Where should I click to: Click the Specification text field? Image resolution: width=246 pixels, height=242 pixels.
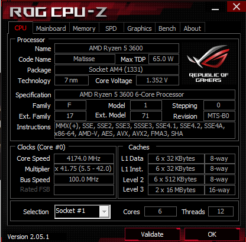tap(145, 94)
